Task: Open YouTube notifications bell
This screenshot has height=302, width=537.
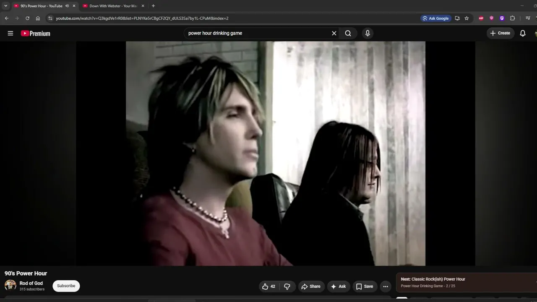Action: pyautogui.click(x=523, y=33)
